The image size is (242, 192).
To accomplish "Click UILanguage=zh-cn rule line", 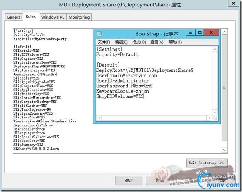I will pyautogui.click(x=29, y=133).
